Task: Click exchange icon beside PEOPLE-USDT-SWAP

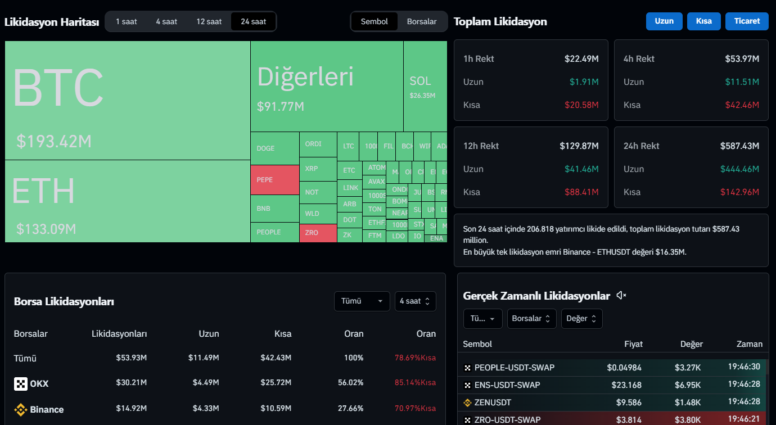Action: coord(467,368)
